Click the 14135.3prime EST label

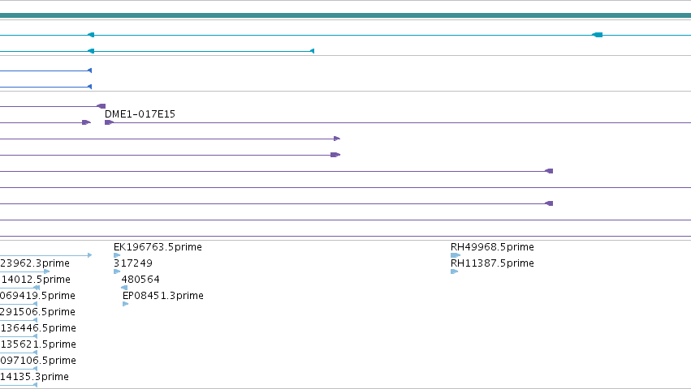tap(35, 377)
